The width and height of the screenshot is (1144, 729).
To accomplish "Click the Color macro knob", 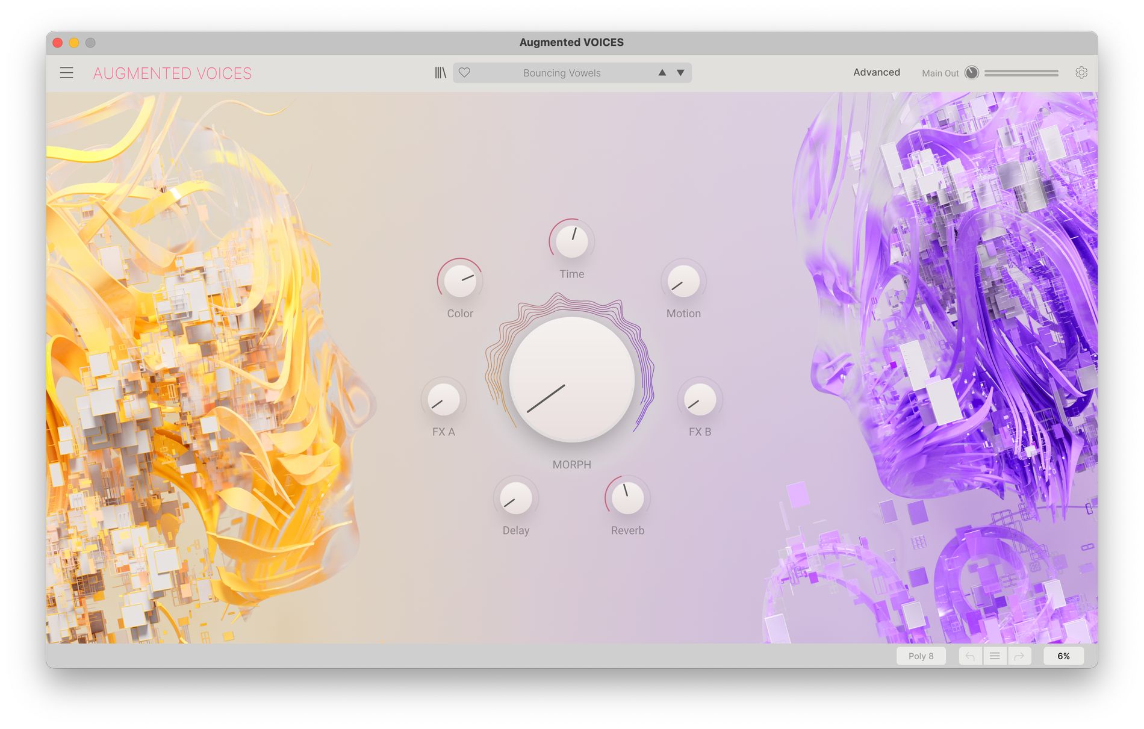I will point(460,281).
